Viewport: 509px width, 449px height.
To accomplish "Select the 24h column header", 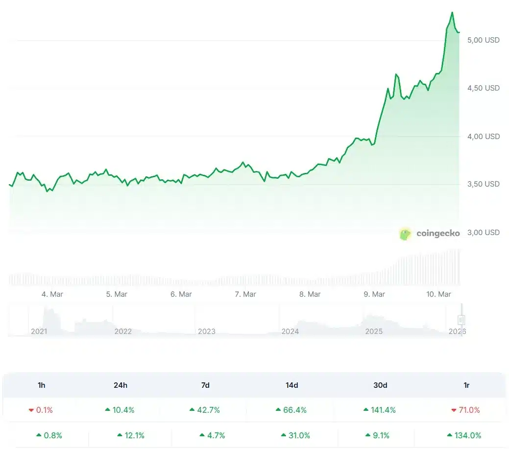I will (121, 385).
